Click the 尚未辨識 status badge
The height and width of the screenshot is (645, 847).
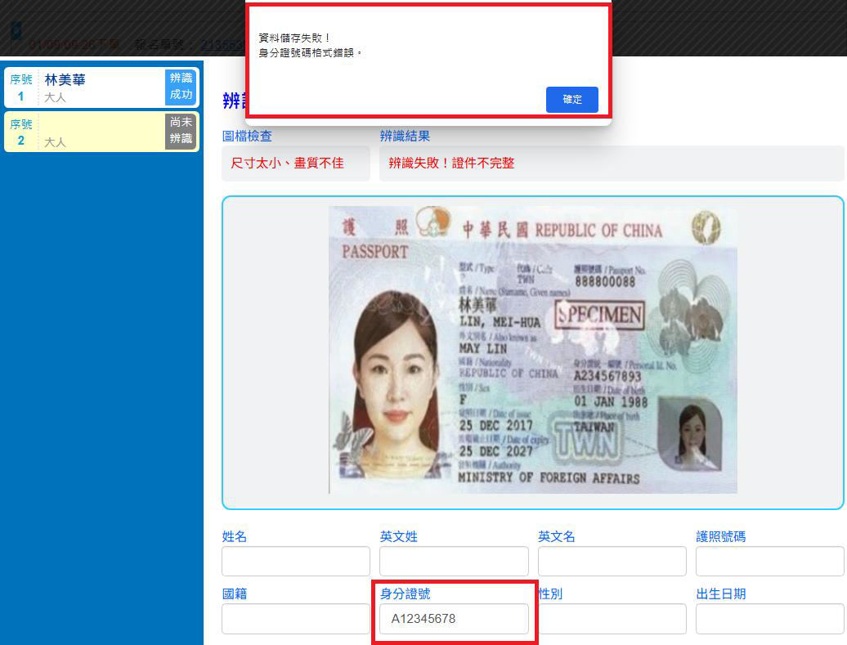[x=181, y=131]
